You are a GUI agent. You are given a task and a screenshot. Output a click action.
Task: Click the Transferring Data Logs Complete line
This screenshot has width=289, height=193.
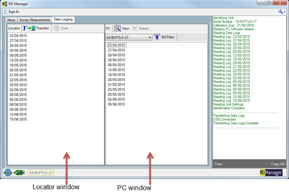click(x=236, y=123)
